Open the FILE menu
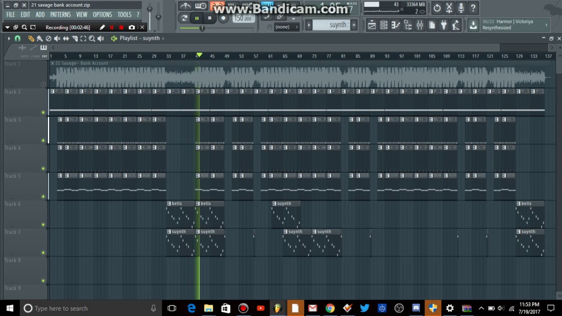562x316 pixels. pos(11,14)
